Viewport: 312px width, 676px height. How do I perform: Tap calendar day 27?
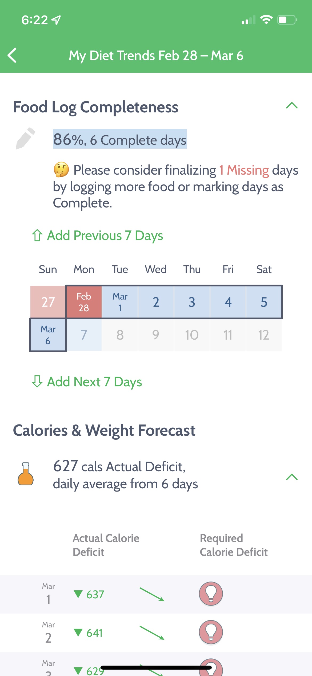48,302
